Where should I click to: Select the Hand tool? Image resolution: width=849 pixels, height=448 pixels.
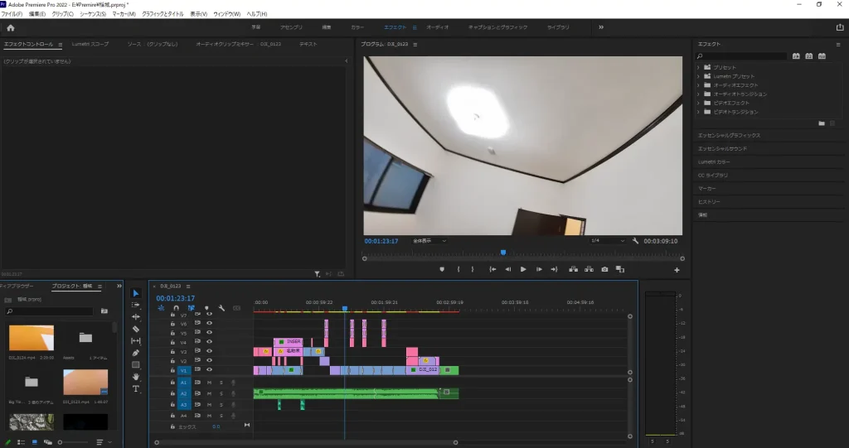click(136, 377)
